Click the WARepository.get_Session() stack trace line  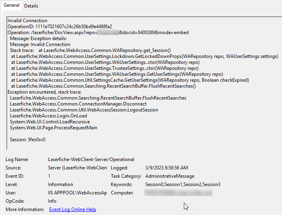pyautogui.click(x=90, y=50)
